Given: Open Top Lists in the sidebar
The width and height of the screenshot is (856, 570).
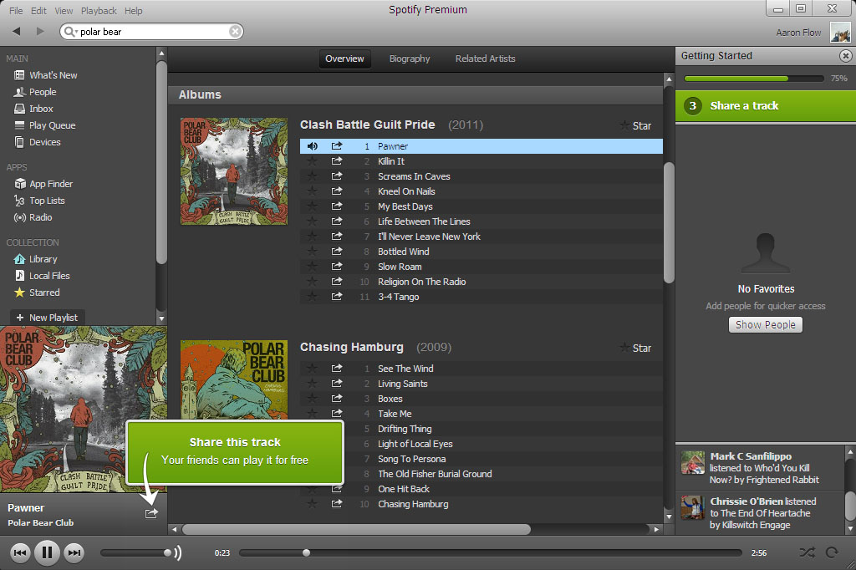Looking at the screenshot, I should 47,201.
